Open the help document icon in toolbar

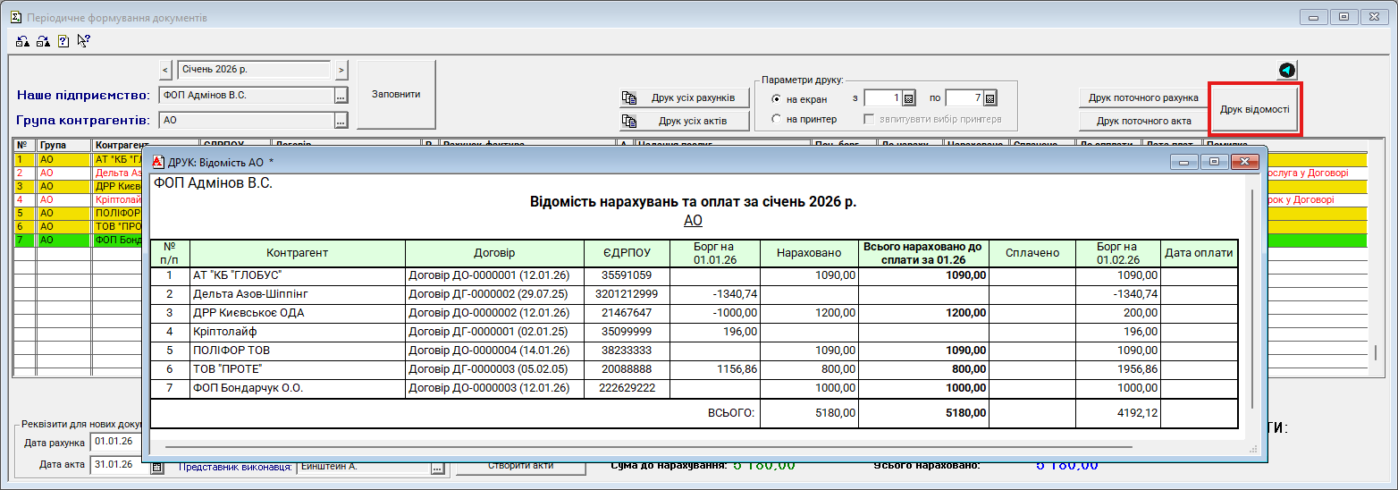click(63, 40)
